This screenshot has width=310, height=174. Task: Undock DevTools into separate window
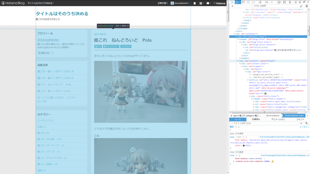click(304, 2)
